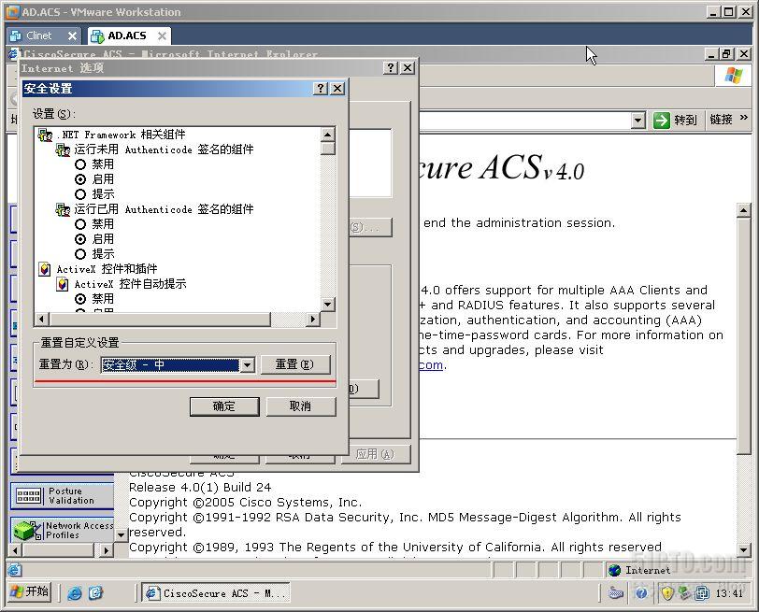Click the VMware Workstation title bar icon

13,12
